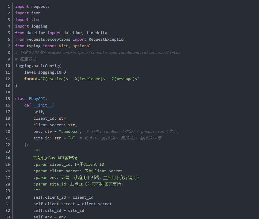Click the ':param client_secret' docstring line
The height and width of the screenshot is (219, 259).
[78, 171]
